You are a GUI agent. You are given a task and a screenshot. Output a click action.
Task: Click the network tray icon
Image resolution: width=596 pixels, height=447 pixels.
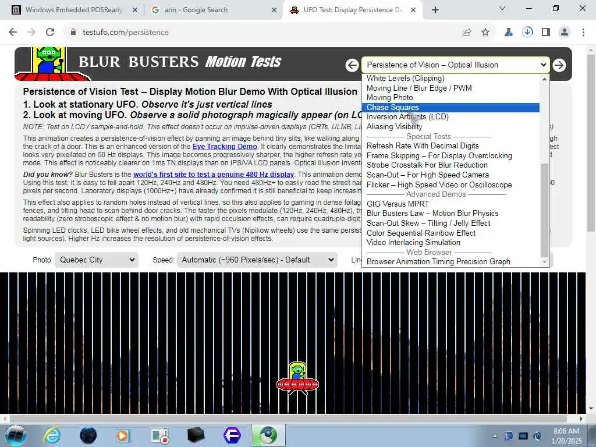[523, 436]
